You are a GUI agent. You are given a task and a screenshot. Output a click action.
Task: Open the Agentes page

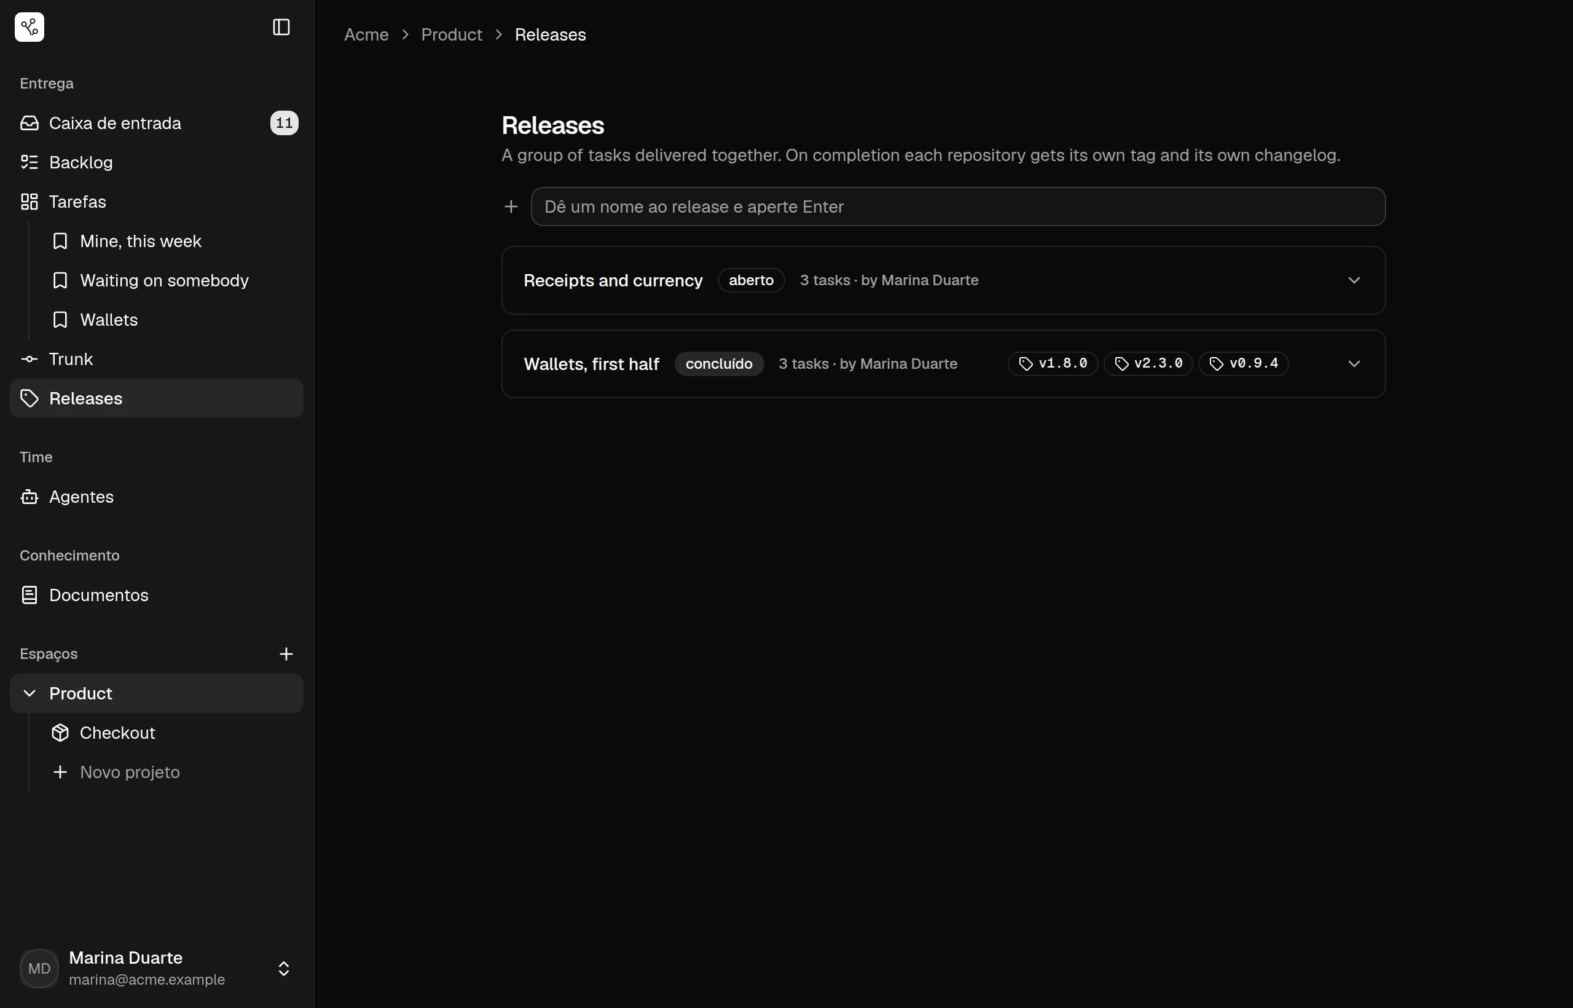pyautogui.click(x=157, y=497)
